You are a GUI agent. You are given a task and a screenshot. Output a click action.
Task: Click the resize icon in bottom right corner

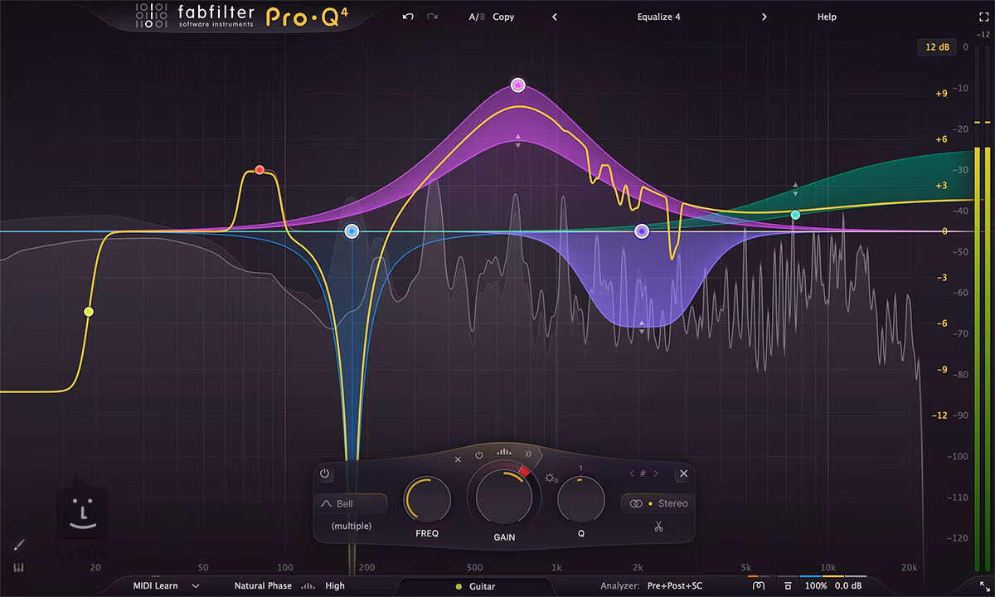[984, 586]
